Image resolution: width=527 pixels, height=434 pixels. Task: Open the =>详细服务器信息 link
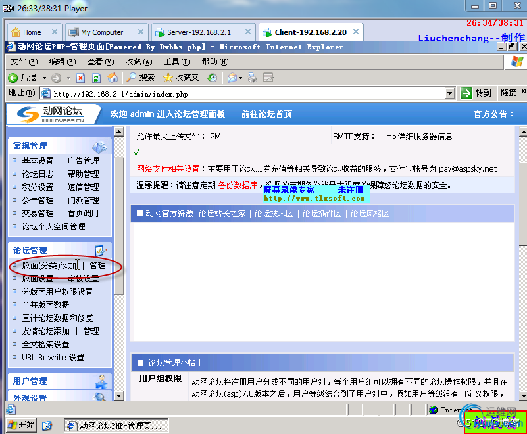click(x=420, y=137)
